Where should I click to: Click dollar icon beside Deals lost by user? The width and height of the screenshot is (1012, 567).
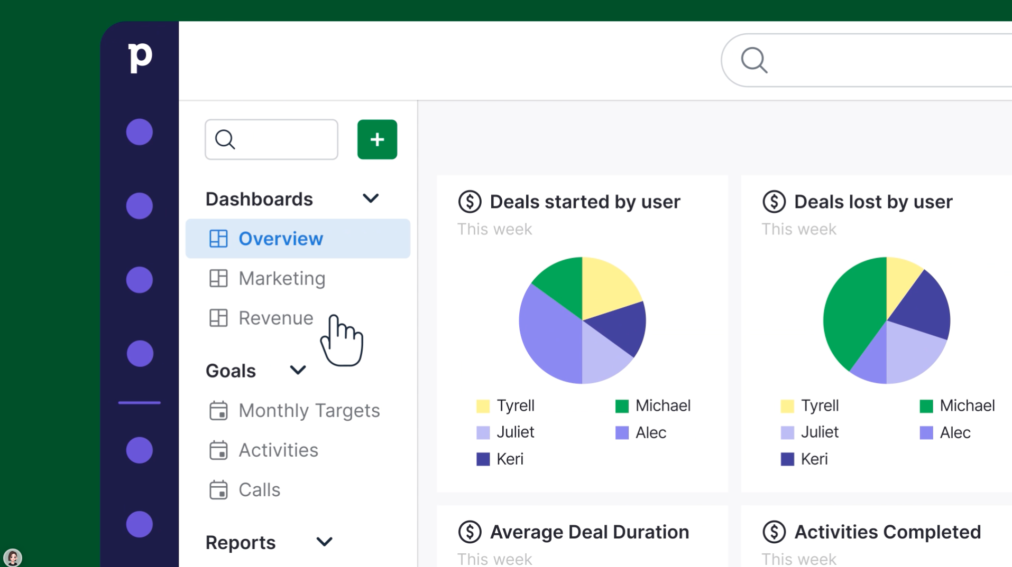[x=774, y=202]
